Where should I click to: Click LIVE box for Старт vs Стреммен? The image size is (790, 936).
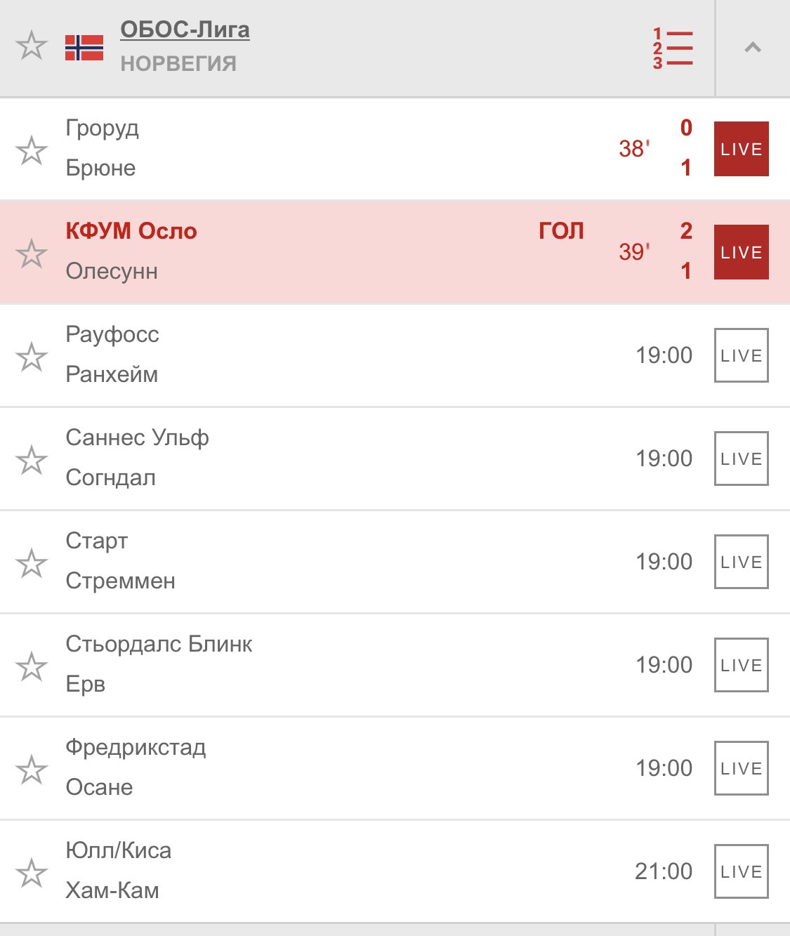pyautogui.click(x=741, y=562)
